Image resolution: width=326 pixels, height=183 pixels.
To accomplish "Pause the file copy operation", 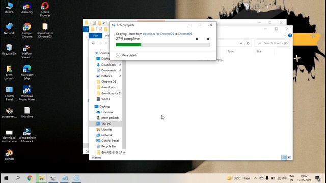I will pos(197,39).
